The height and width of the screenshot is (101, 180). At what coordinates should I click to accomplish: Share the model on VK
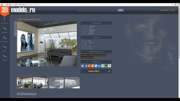(x=82, y=66)
